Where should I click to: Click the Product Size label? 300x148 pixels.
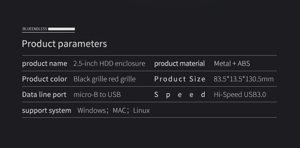point(180,79)
